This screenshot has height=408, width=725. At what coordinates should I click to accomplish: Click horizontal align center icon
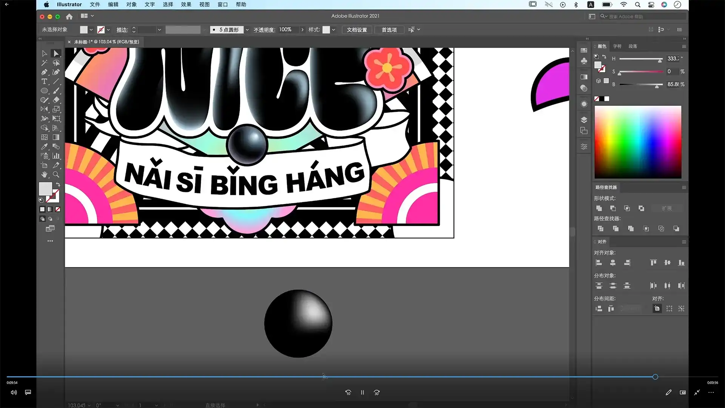[x=613, y=263]
